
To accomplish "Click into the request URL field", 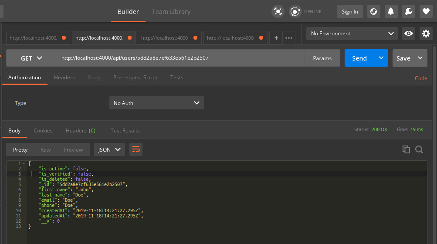I will tap(181, 58).
